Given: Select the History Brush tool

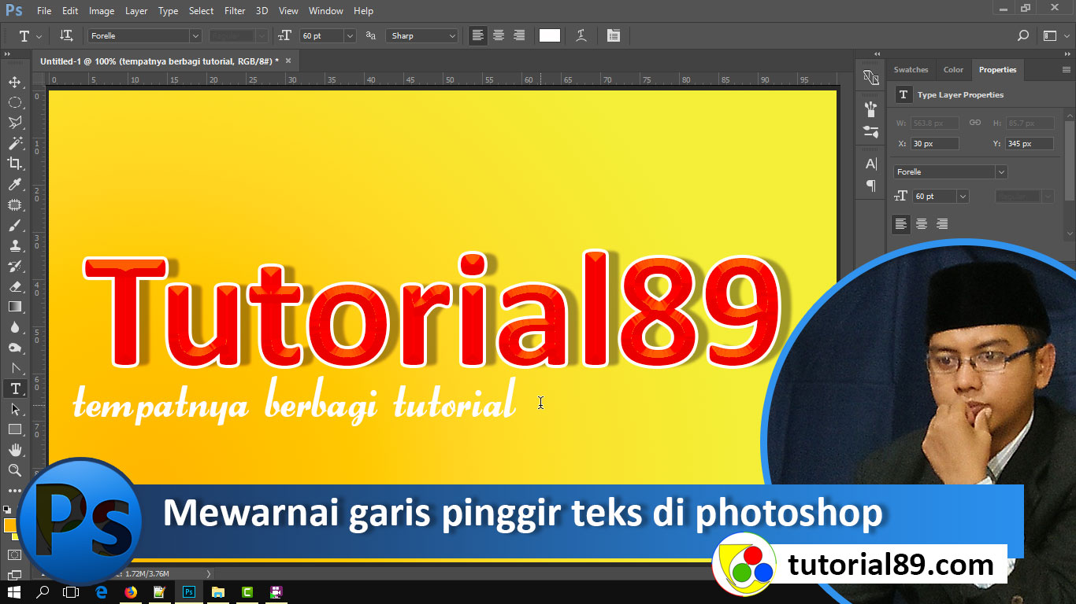Looking at the screenshot, I should pyautogui.click(x=14, y=266).
